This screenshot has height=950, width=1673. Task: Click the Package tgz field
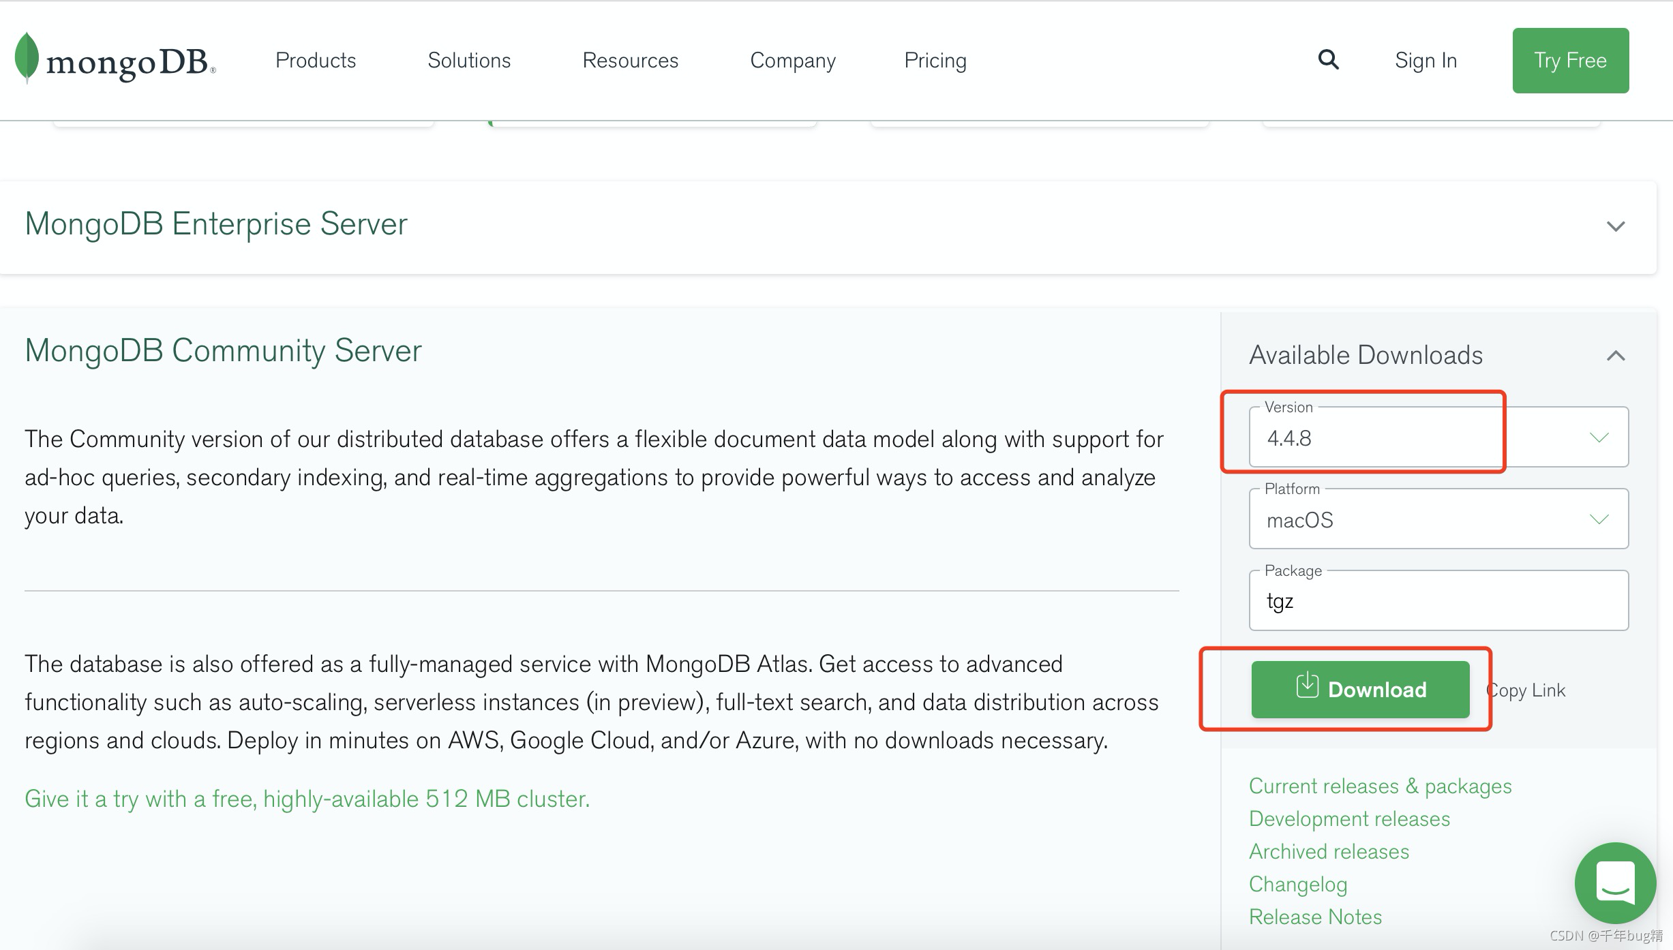pyautogui.click(x=1438, y=601)
